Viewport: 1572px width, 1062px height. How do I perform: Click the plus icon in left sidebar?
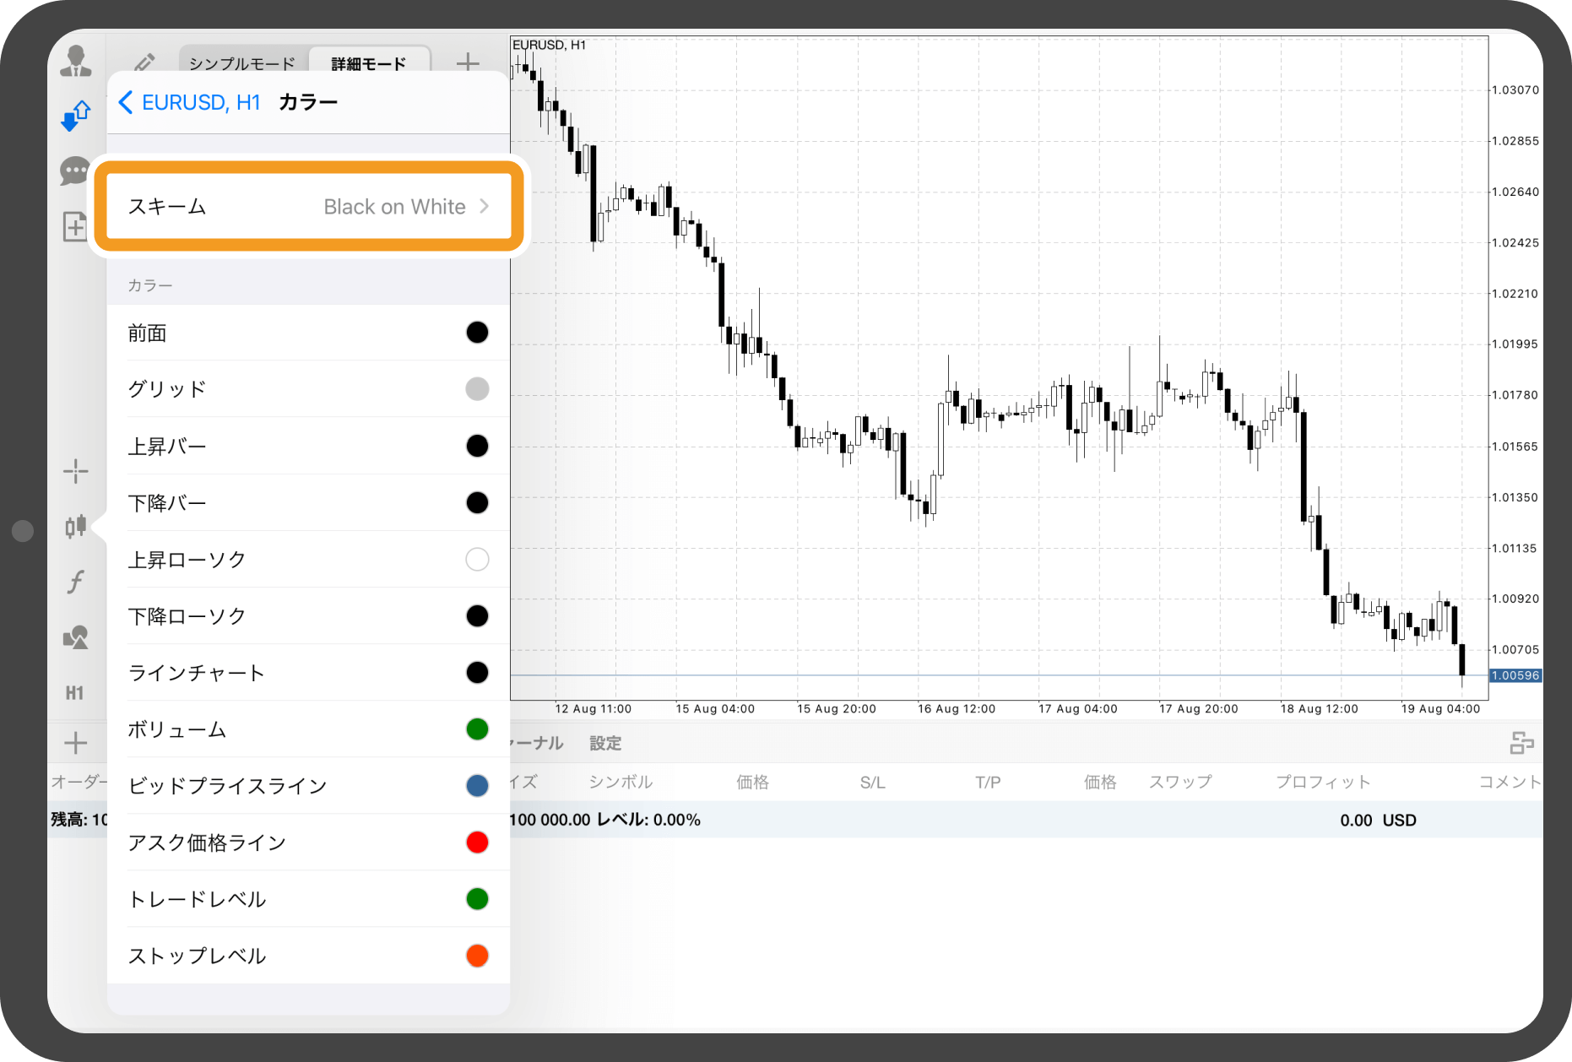tap(76, 743)
